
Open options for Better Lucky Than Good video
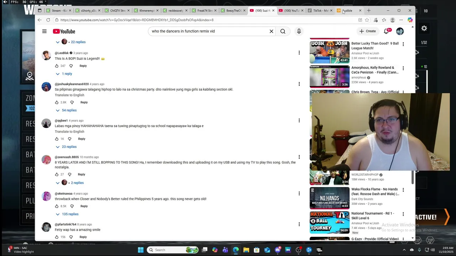[x=403, y=44]
